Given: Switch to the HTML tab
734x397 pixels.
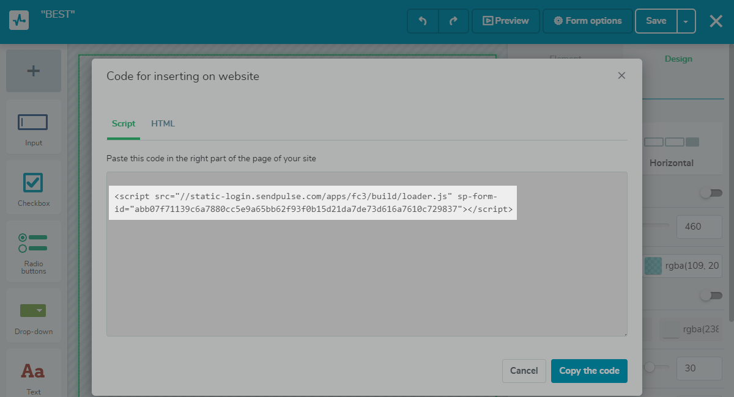Looking at the screenshot, I should (163, 123).
